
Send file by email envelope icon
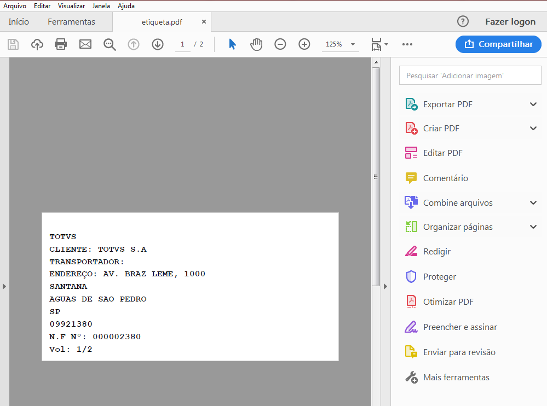pos(85,44)
